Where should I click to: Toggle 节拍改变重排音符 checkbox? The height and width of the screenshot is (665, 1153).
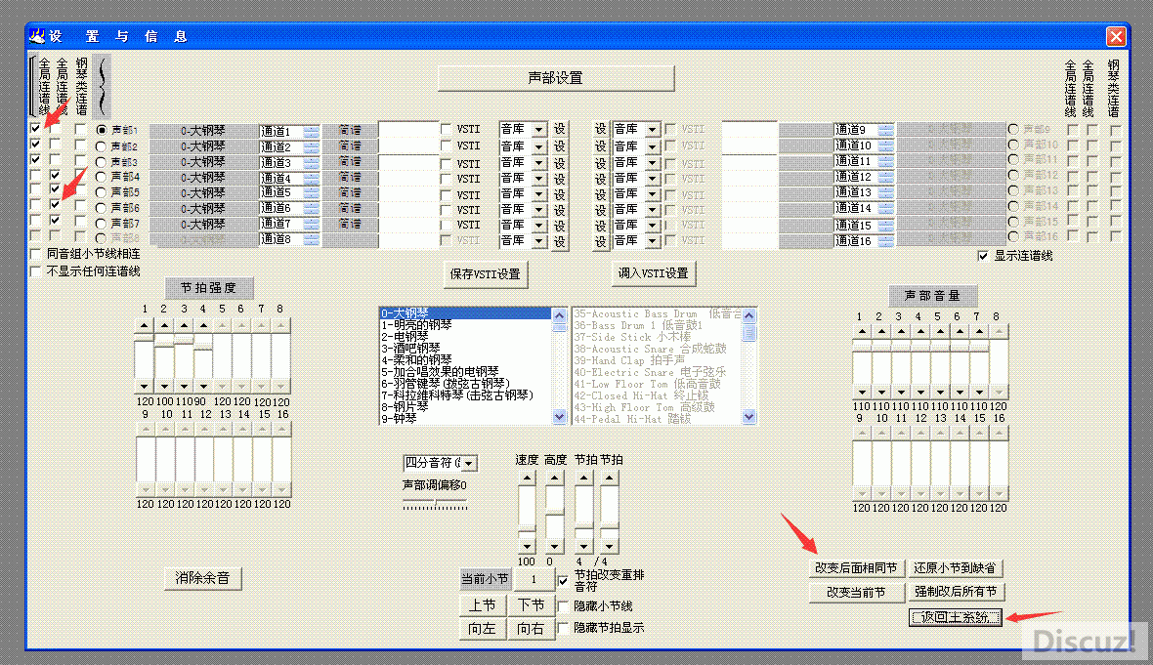click(x=563, y=580)
